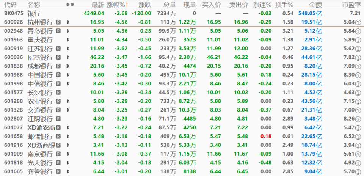
Task: Click the marker icon in 重庆银行 row
Action: [68, 40]
